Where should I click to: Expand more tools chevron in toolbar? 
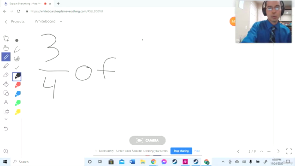click(x=6, y=119)
